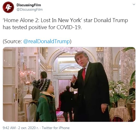Click the word COVID-19 in the tweet
Image resolution: width=138 pixels, height=133 pixels.
(69, 27)
